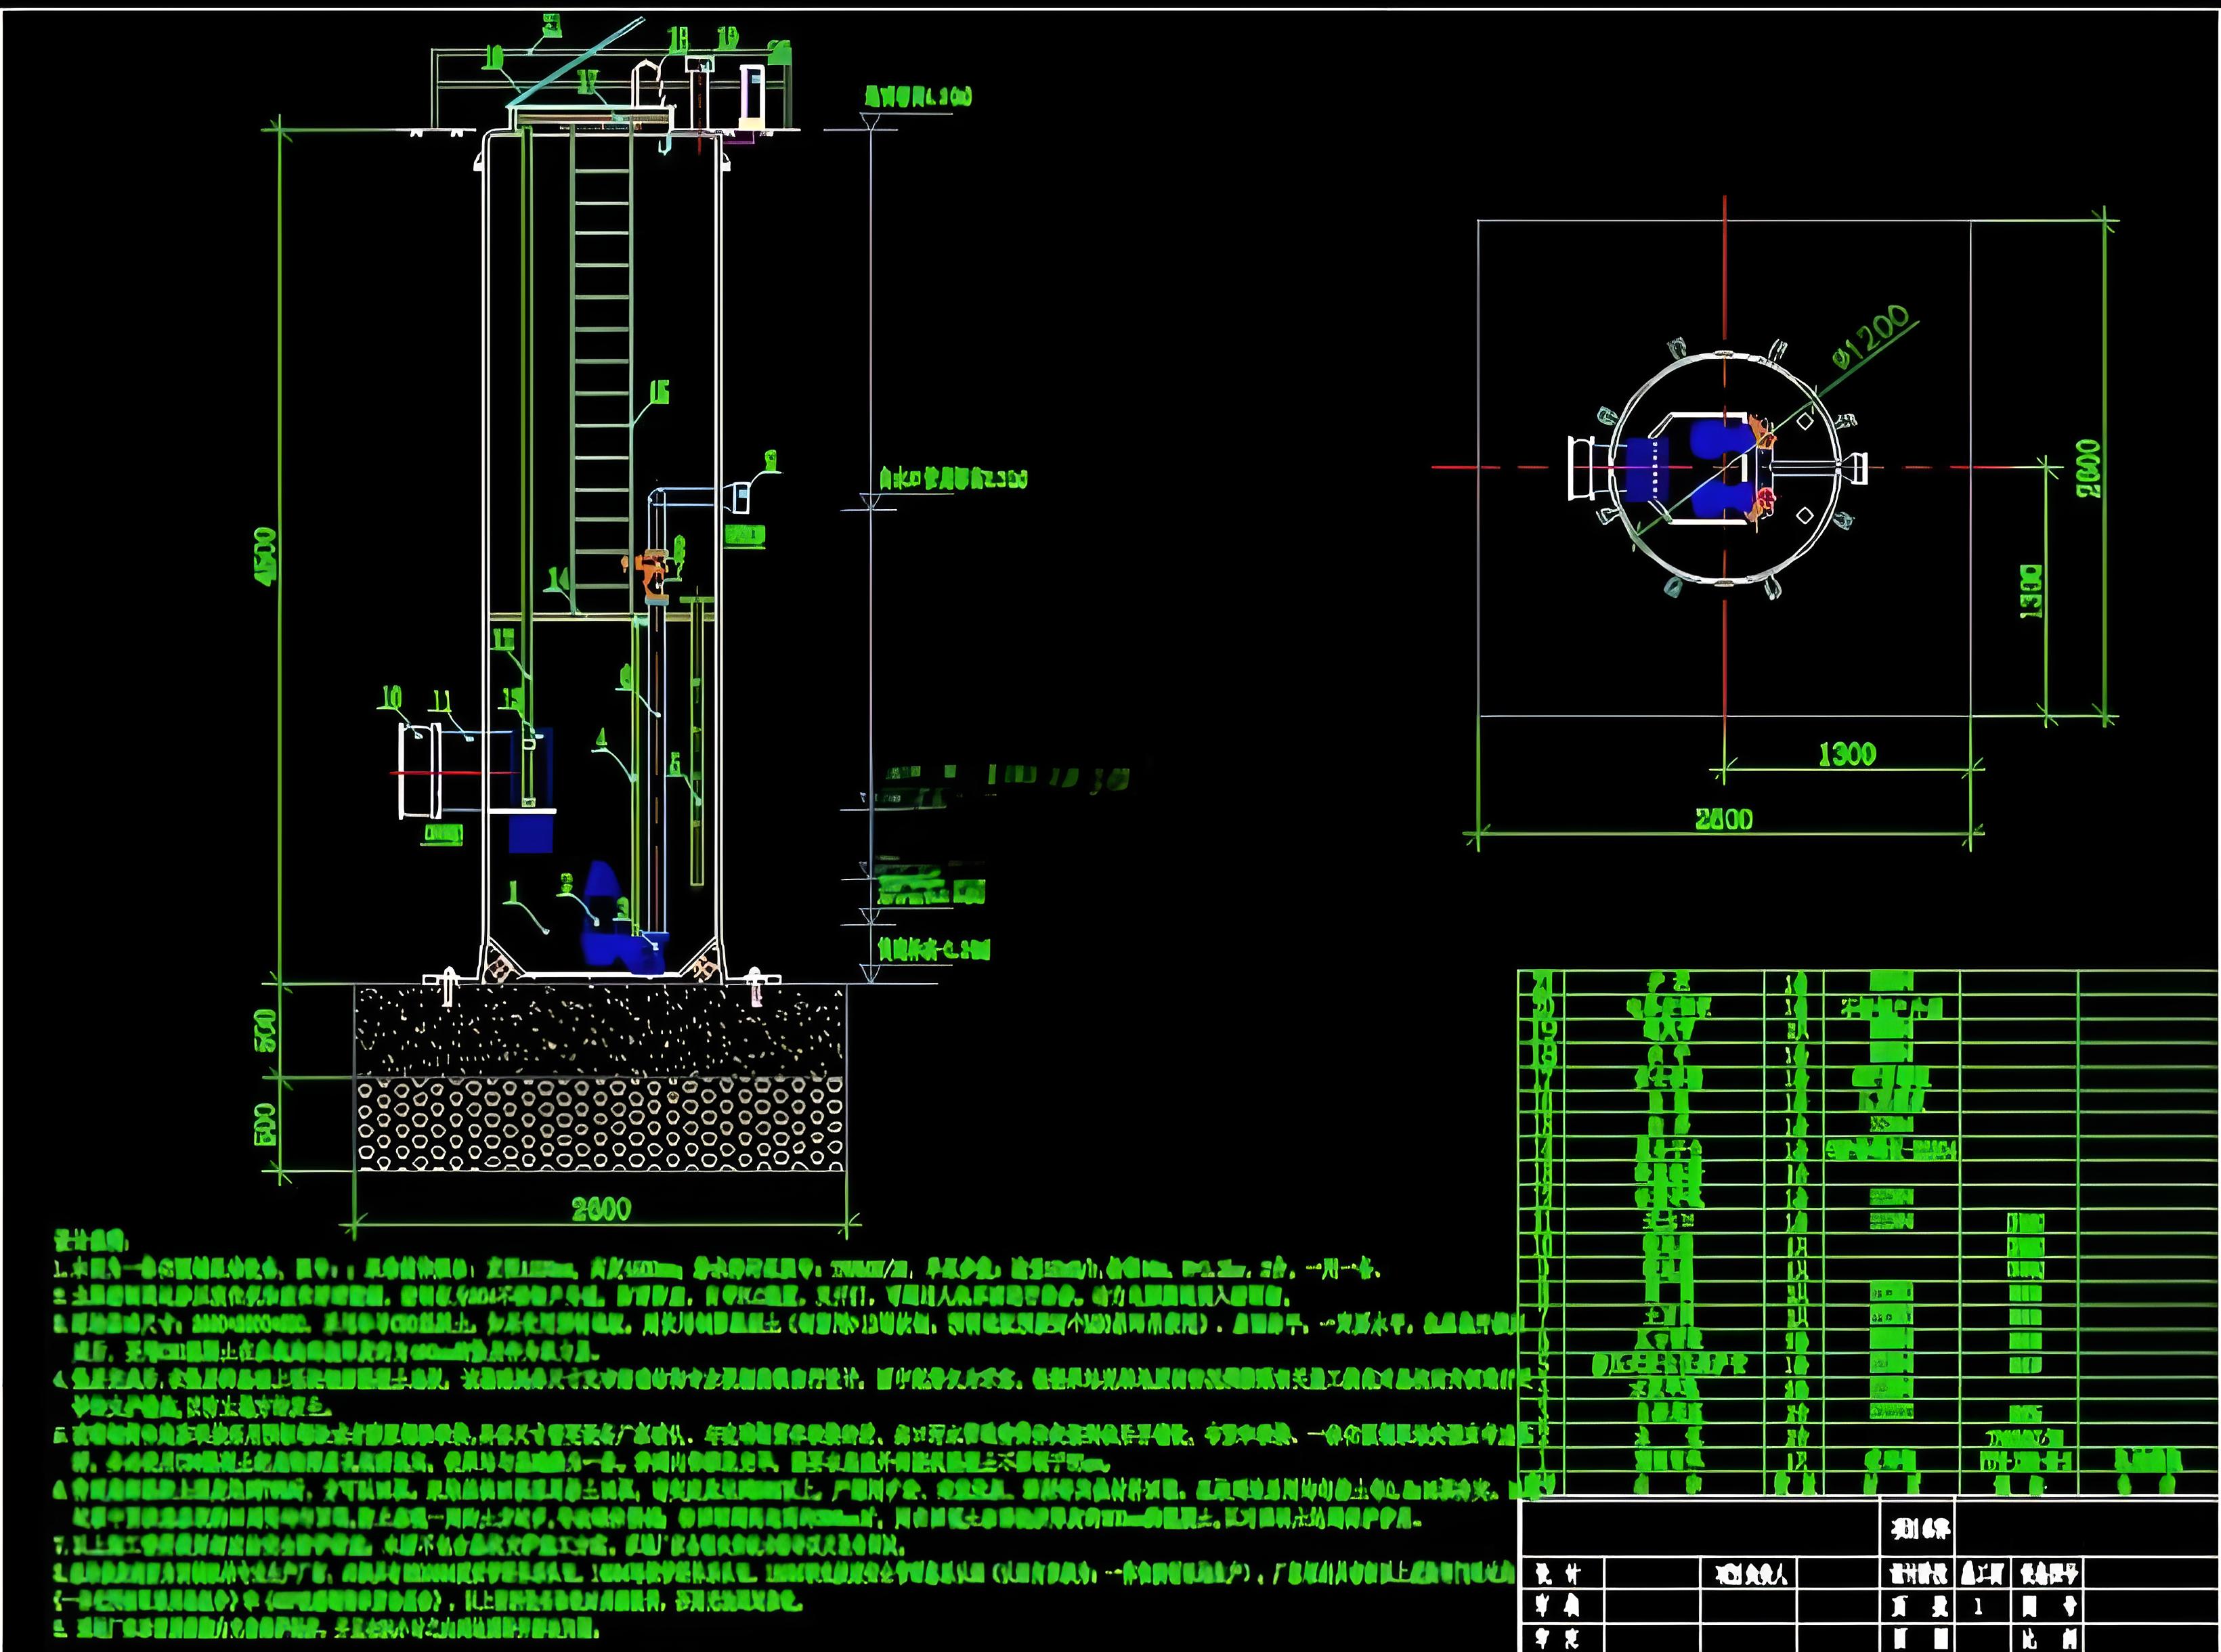This screenshot has height=1652, width=2221.
Task: Select the vertical 1300 dimension right of plan
Action: point(2031,591)
